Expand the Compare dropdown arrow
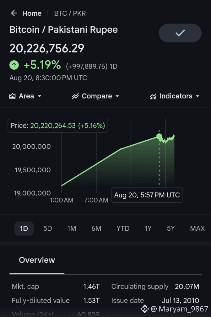This screenshot has width=211, height=317. click(x=117, y=96)
